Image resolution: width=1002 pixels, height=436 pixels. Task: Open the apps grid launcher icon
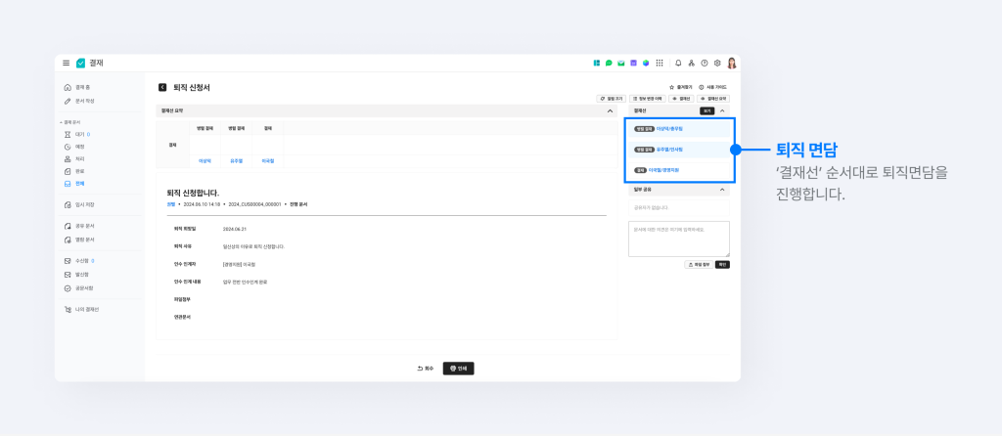[660, 63]
